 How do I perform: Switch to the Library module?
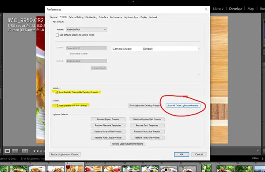pos(218,9)
